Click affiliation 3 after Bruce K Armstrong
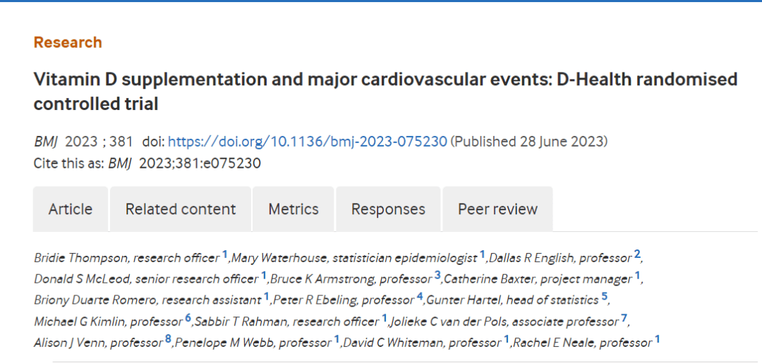The width and height of the screenshot is (762, 363). point(437,276)
